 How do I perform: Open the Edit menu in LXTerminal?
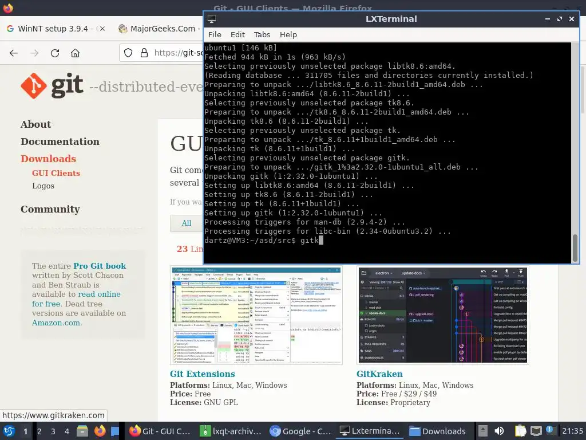tap(237, 34)
